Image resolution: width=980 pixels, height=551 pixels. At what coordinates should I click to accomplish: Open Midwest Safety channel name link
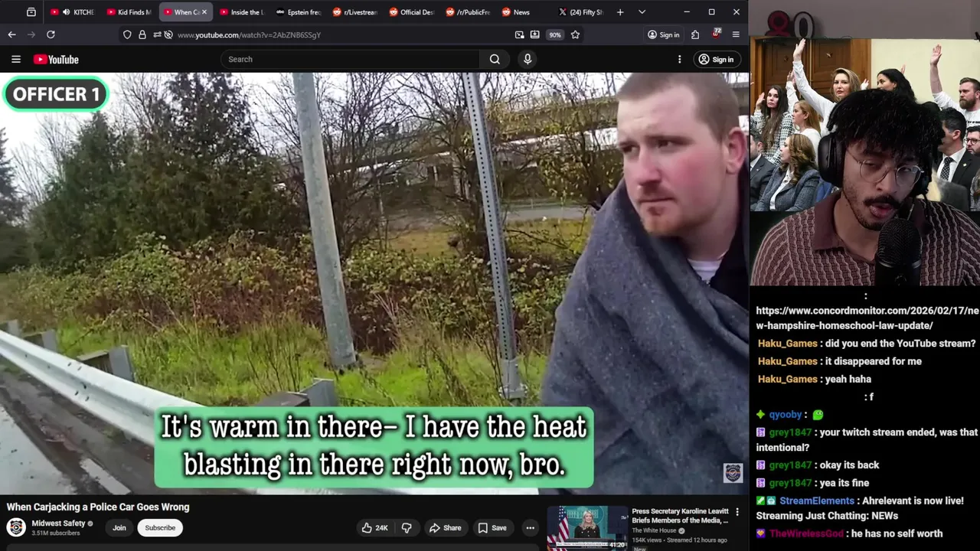click(58, 523)
